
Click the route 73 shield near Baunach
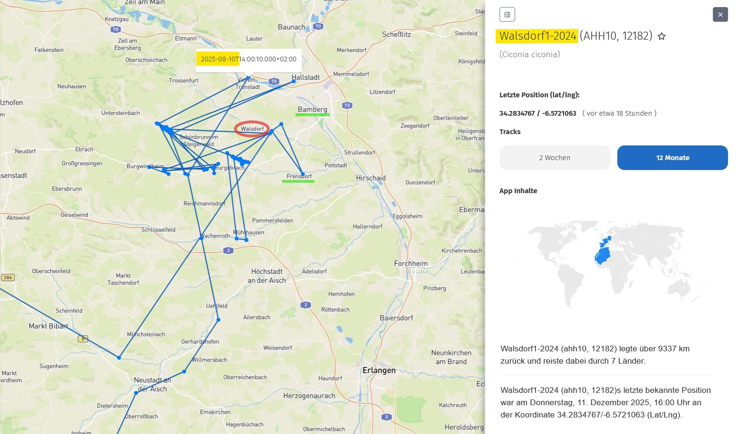[x=318, y=26]
